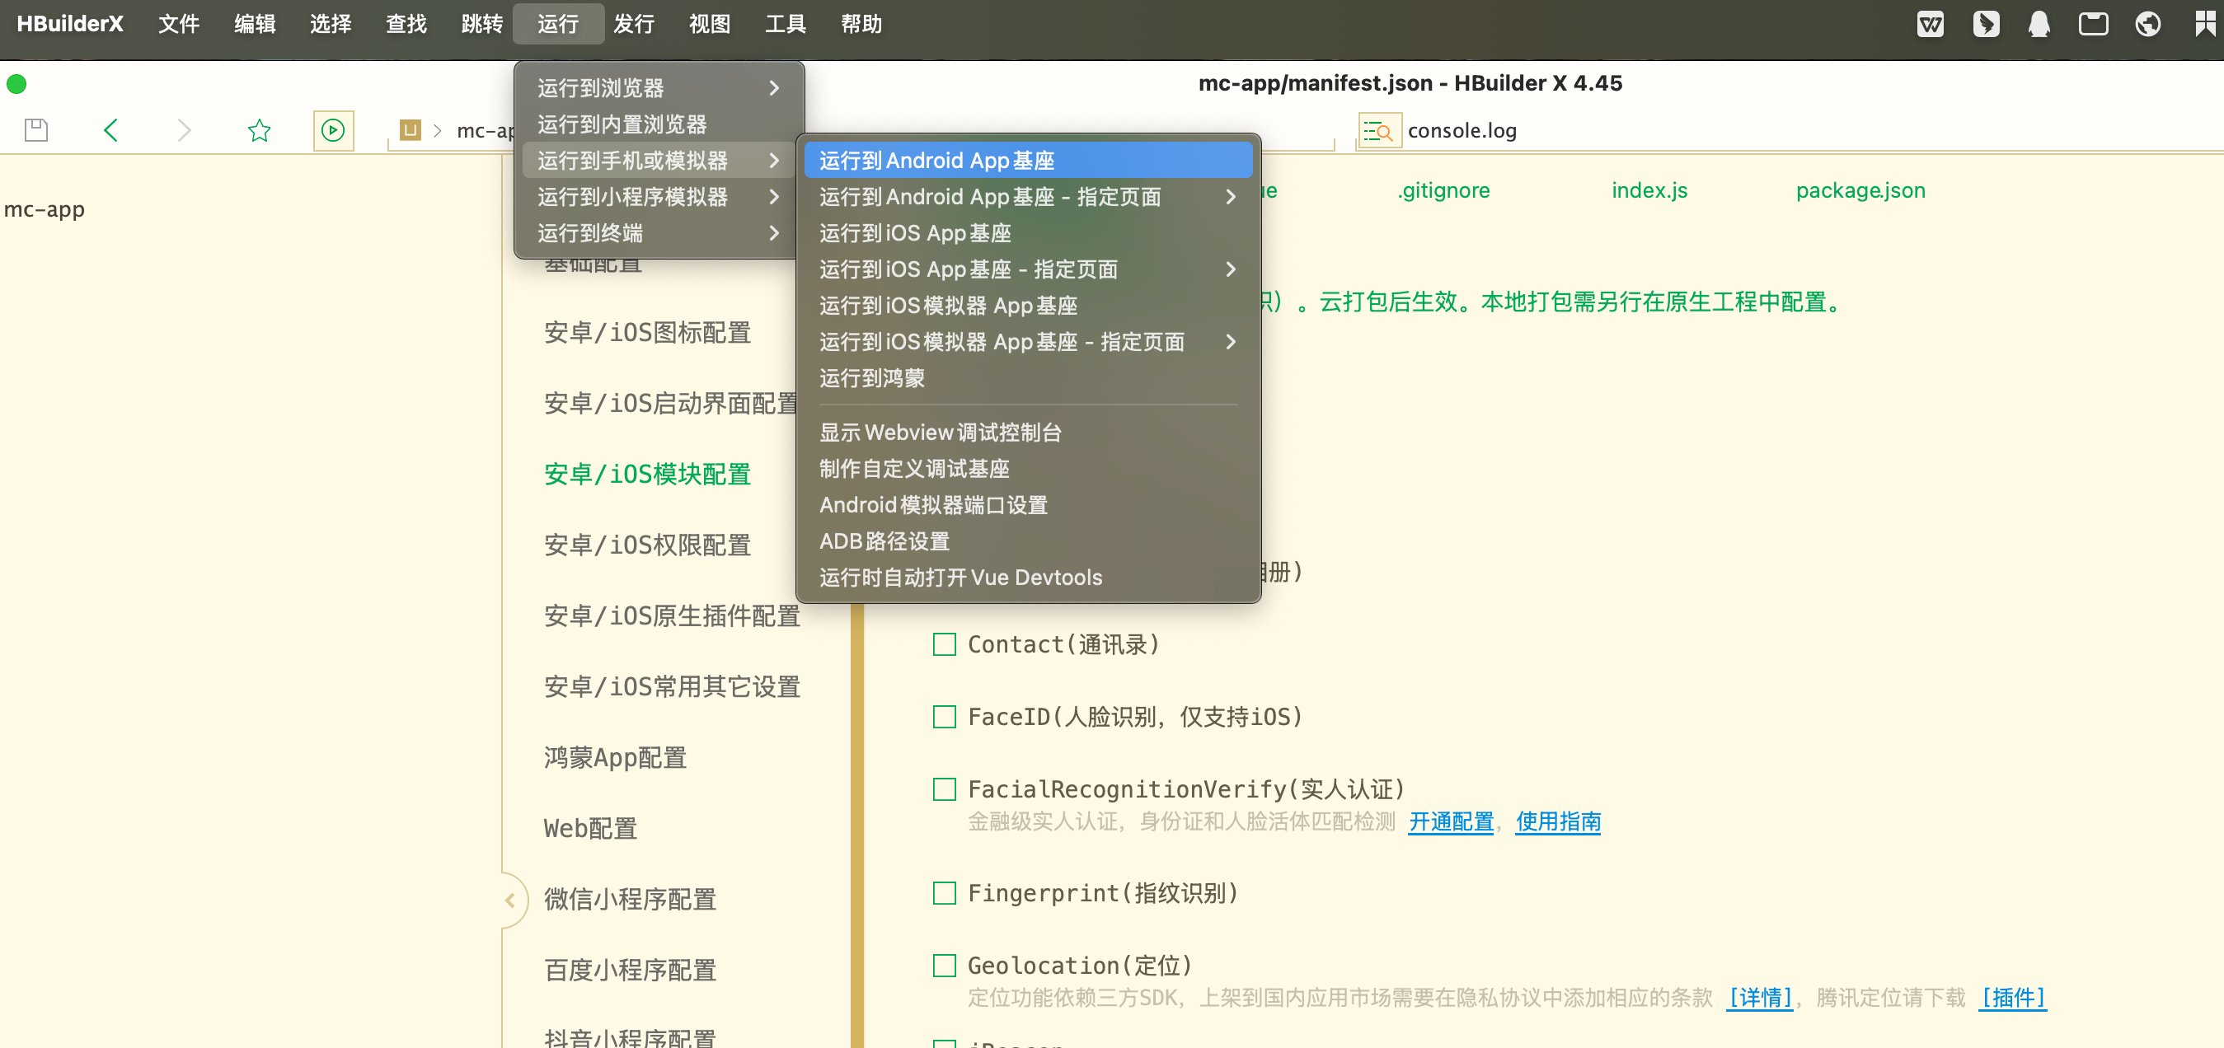Expand 运行到iOS模拟器 App基座 - 指定页面 submenu
This screenshot has height=1048, width=2224.
1027,342
